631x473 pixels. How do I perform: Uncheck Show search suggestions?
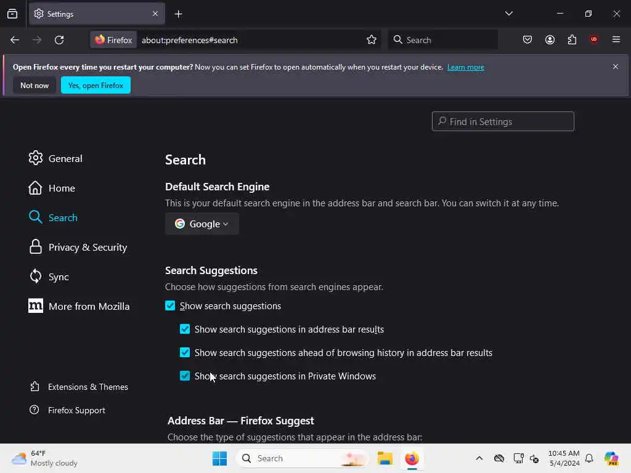[x=170, y=305]
